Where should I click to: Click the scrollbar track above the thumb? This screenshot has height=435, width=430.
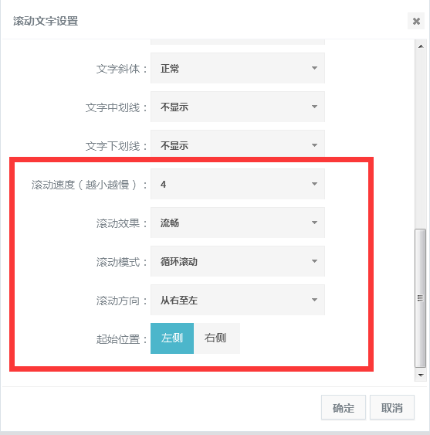pyautogui.click(x=421, y=140)
